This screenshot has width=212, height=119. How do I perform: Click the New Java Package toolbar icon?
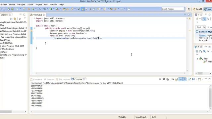click(29, 9)
